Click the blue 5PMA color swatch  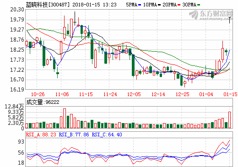(x=140, y=5)
